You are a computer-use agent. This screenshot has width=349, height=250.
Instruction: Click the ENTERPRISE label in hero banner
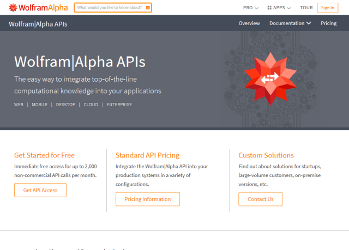(119, 105)
